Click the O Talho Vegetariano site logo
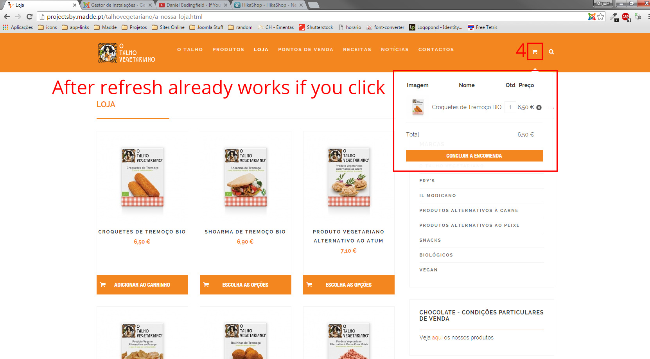The width and height of the screenshot is (650, 359). (126, 53)
